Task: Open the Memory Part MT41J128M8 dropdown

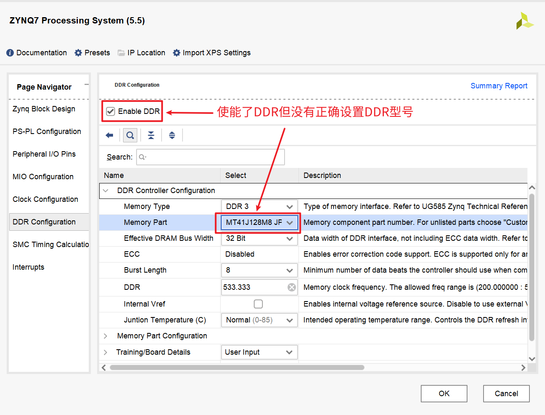Action: (x=260, y=222)
